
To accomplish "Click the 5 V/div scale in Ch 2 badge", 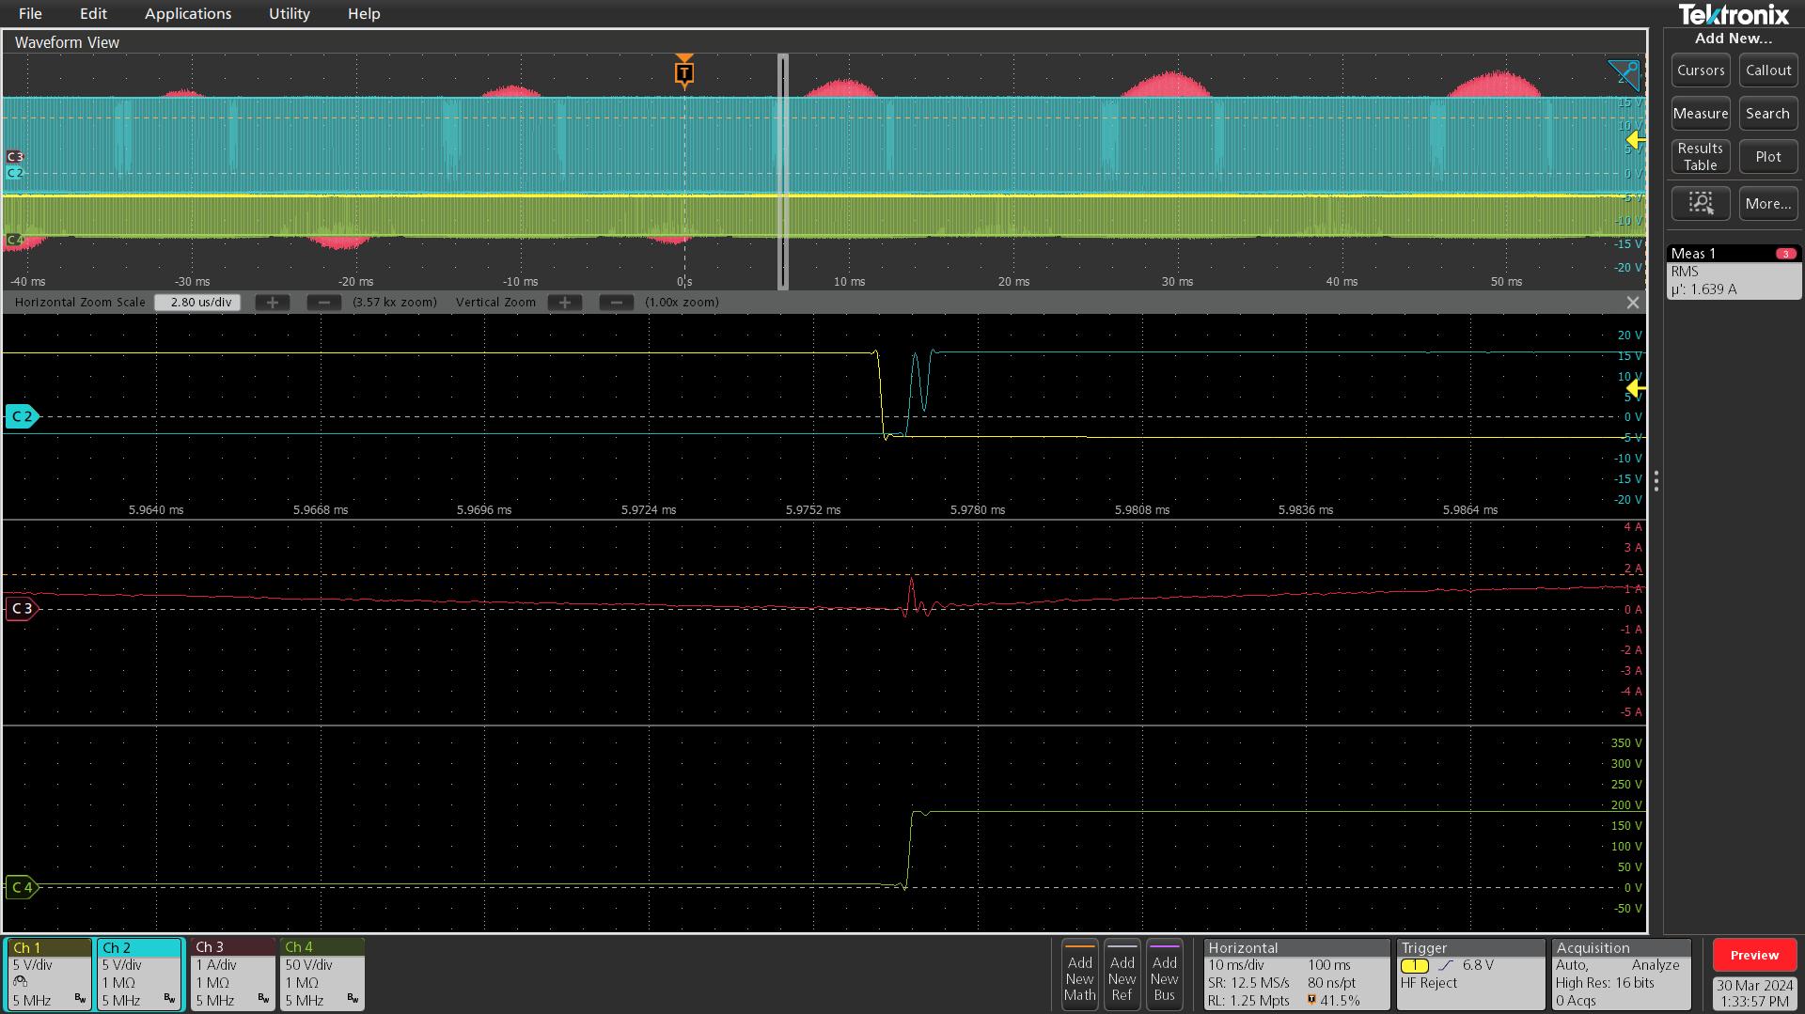I will (x=122, y=965).
